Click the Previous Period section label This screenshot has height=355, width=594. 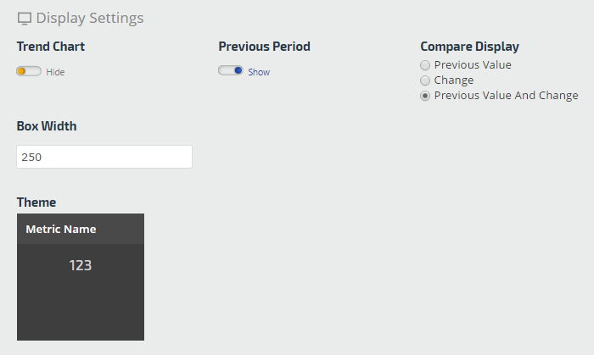[x=264, y=47]
